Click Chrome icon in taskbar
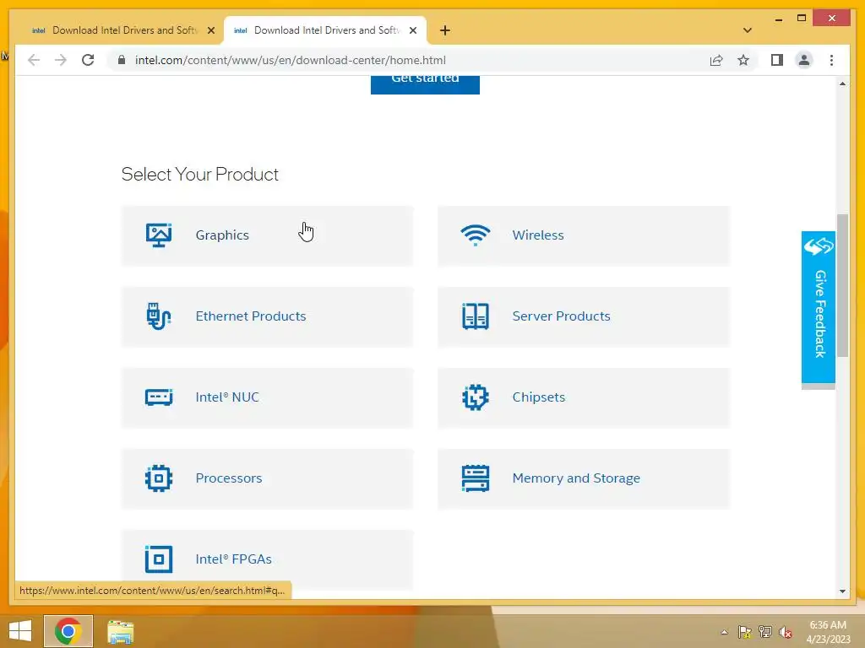This screenshot has width=865, height=648. [x=68, y=631]
